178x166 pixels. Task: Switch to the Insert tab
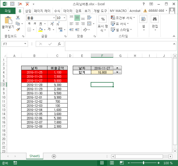pos(28,11)
